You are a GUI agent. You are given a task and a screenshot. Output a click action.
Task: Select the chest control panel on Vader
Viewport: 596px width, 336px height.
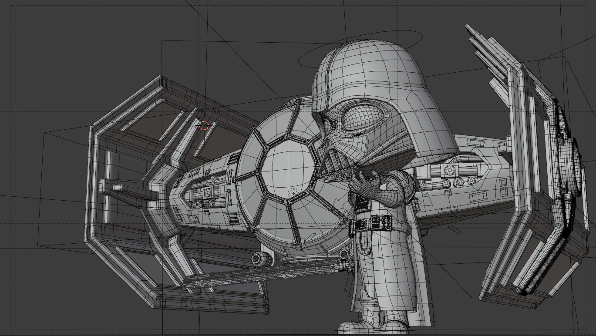(x=362, y=202)
